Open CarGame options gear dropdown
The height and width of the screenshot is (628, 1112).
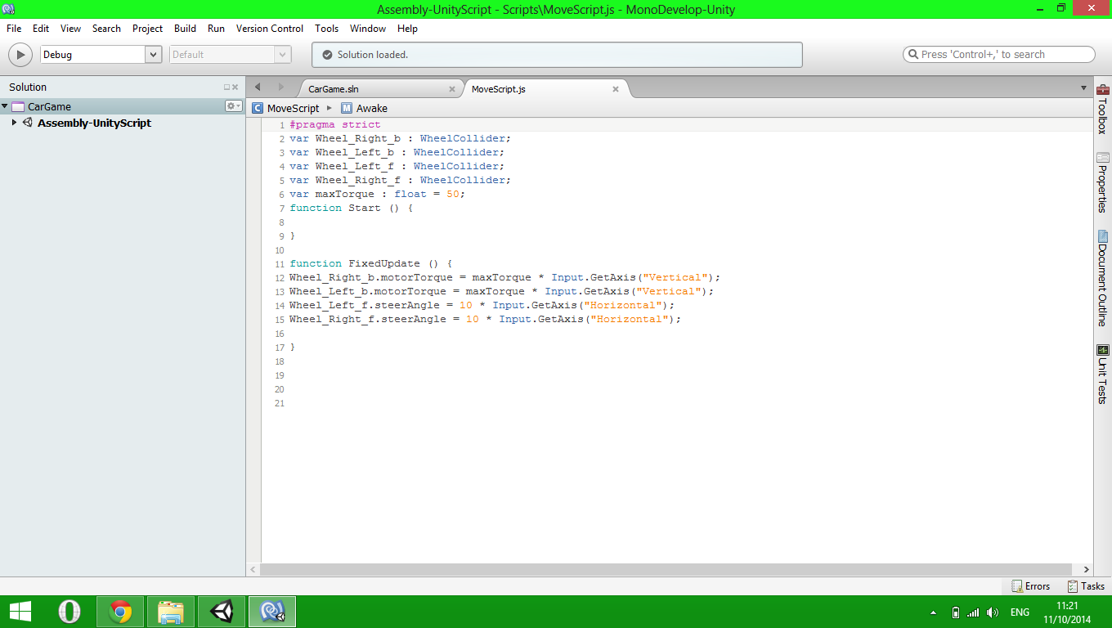click(234, 106)
